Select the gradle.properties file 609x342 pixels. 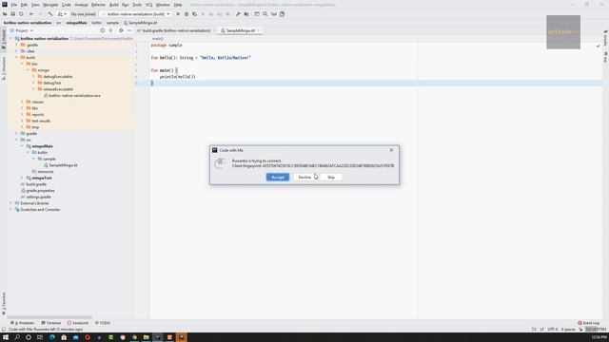[38, 190]
